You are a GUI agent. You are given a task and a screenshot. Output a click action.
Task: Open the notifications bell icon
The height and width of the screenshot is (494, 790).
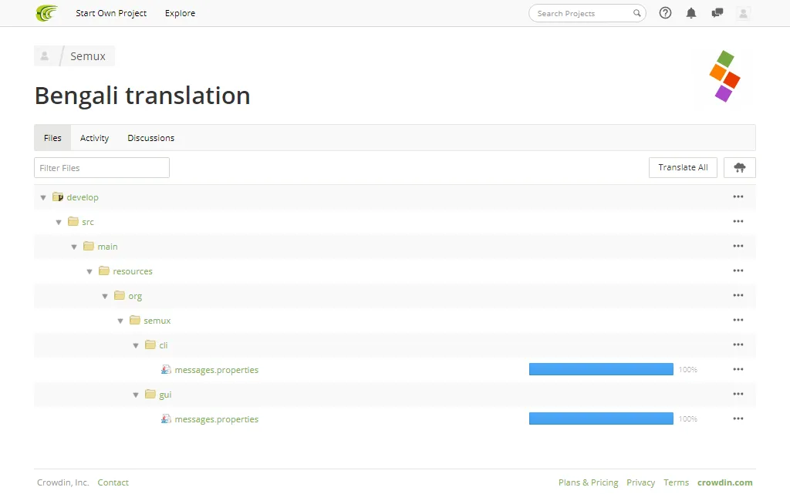coord(691,13)
